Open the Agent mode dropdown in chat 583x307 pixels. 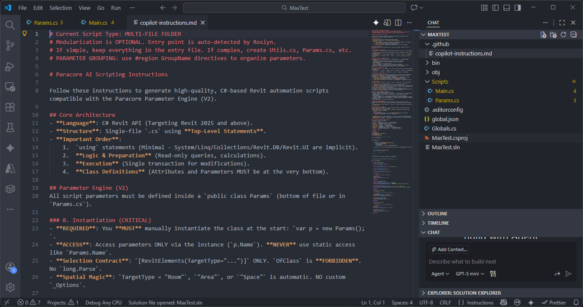440,274
